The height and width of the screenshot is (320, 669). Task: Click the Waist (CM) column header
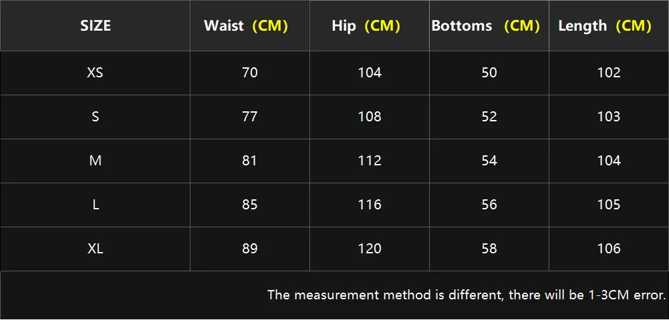[245, 26]
